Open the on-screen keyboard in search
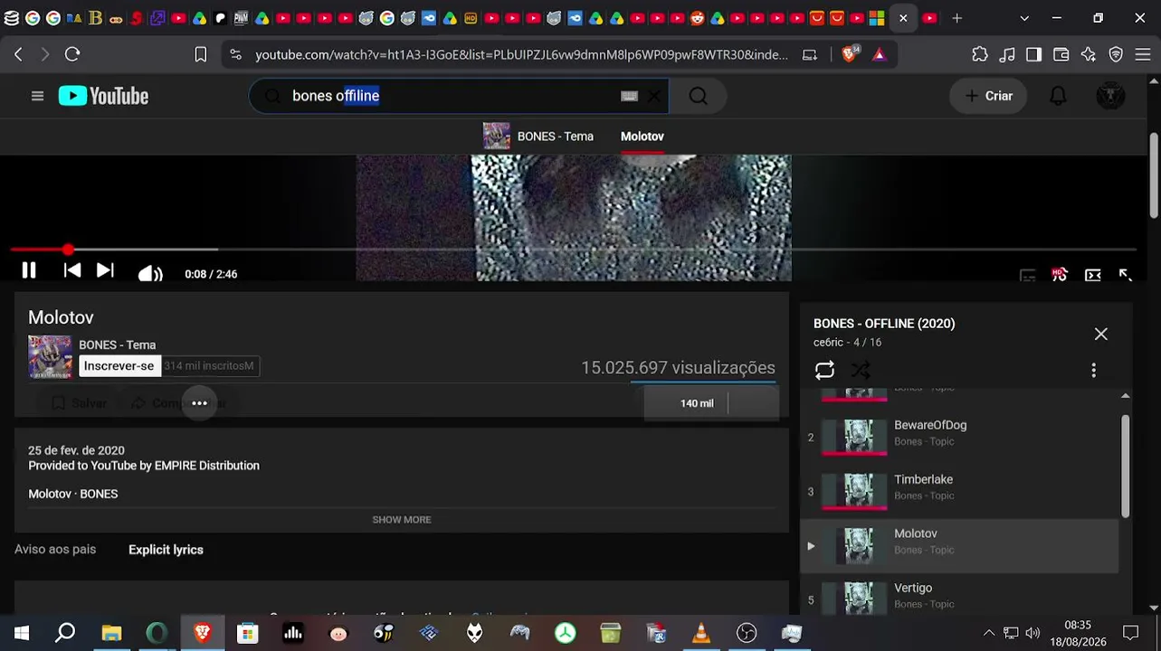1161x651 pixels. click(x=629, y=96)
